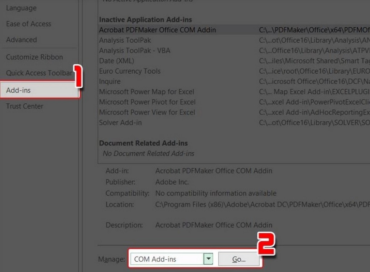Viewport: 370px width, 272px height.
Task: Select Microsoft Power Map for Excel
Action: point(146,92)
